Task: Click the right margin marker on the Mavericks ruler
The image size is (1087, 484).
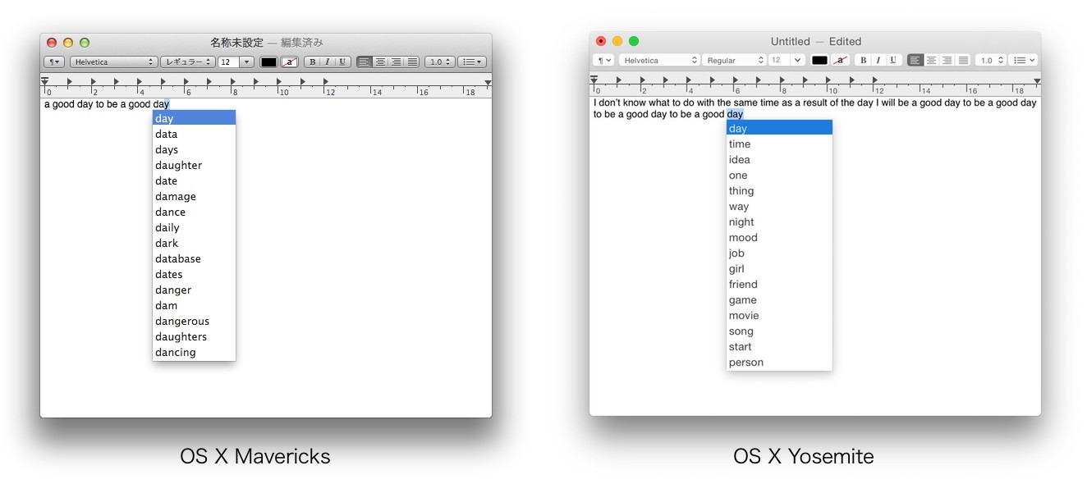Action: [x=488, y=83]
